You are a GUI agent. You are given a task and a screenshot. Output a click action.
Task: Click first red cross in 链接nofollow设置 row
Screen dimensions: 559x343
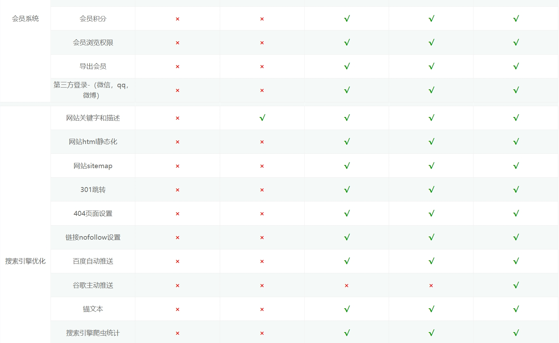[x=177, y=238]
